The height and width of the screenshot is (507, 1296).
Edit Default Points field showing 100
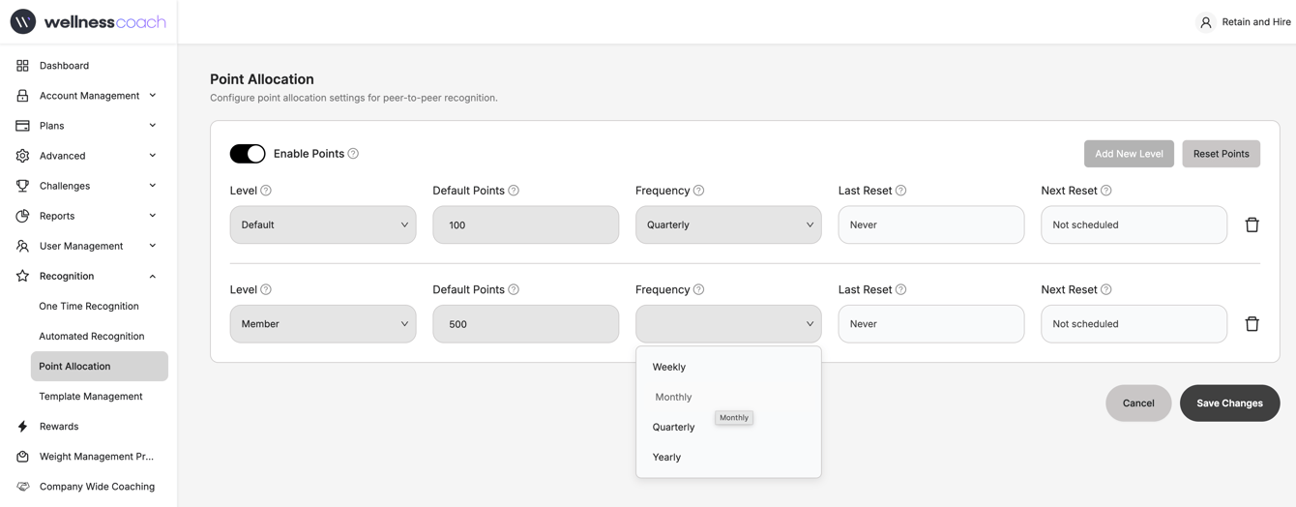[526, 224]
